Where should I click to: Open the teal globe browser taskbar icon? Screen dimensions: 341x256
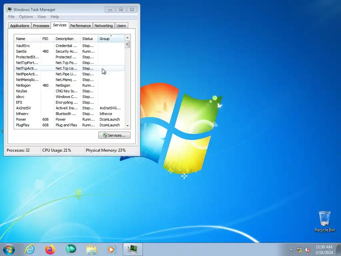pos(71,249)
